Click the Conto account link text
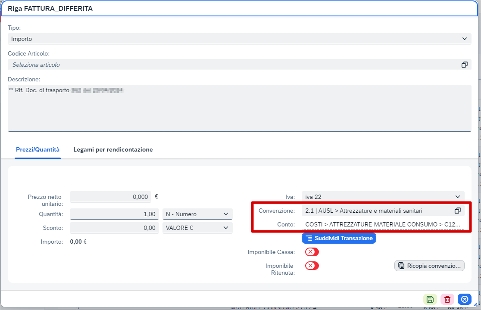481x310 pixels. coord(383,224)
